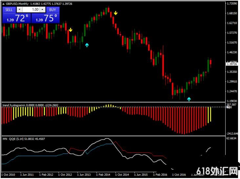Increase lot size with up arrow
Image resolution: width=240 pixels, height=179 pixels.
tap(43, 9)
